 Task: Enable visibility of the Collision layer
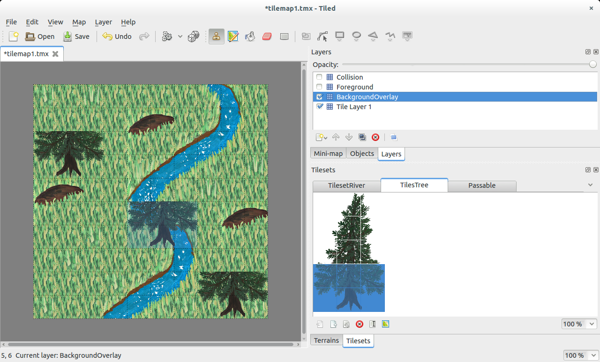319,77
